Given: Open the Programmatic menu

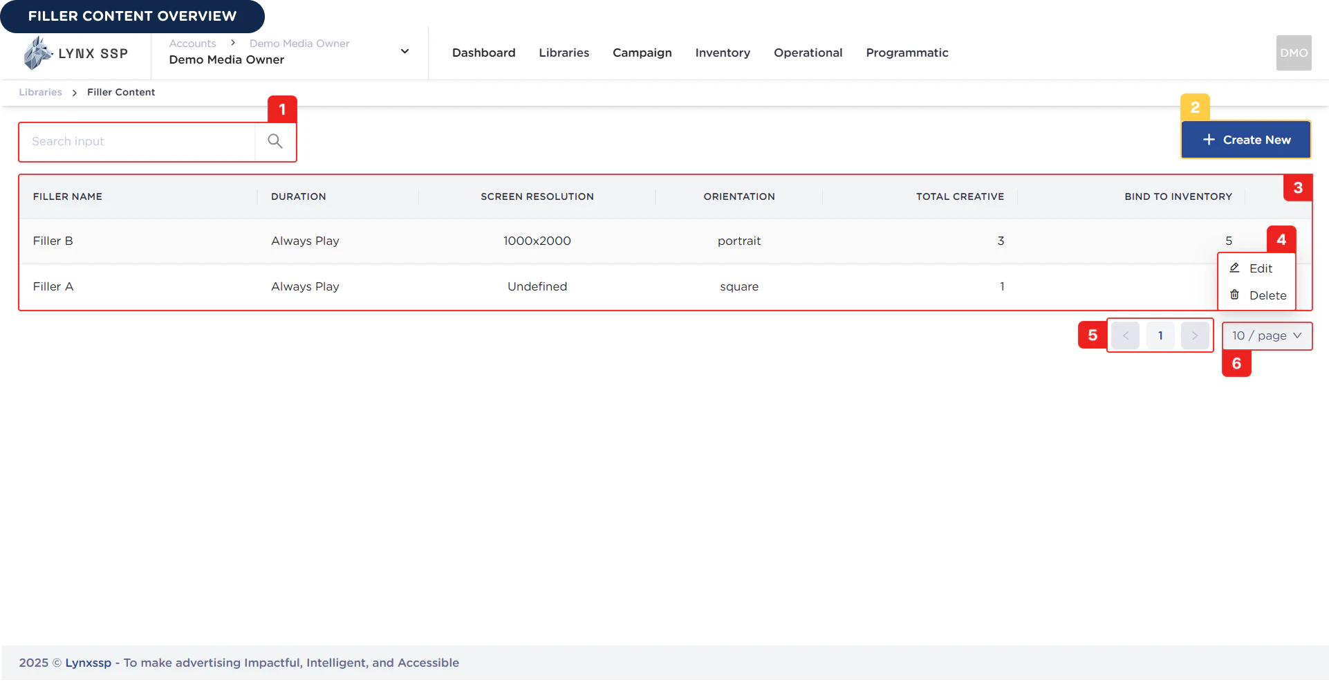Looking at the screenshot, I should (907, 53).
